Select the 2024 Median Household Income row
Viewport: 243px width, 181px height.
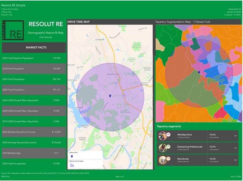click(34, 132)
